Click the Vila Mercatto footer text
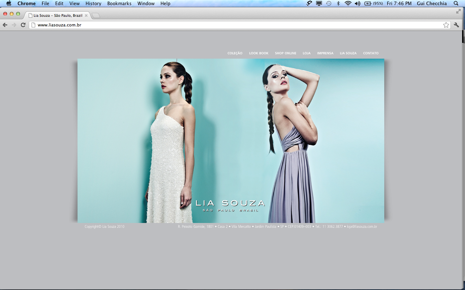 241,227
